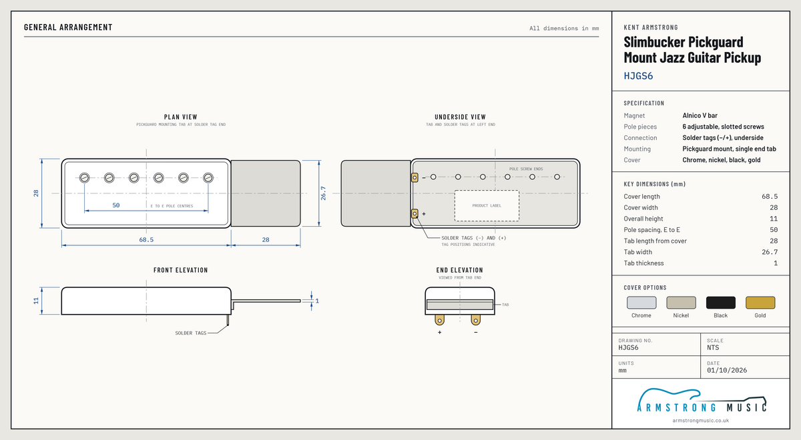Click the 'SOLDER TAGS (−) AND (+)' callout

(x=474, y=238)
